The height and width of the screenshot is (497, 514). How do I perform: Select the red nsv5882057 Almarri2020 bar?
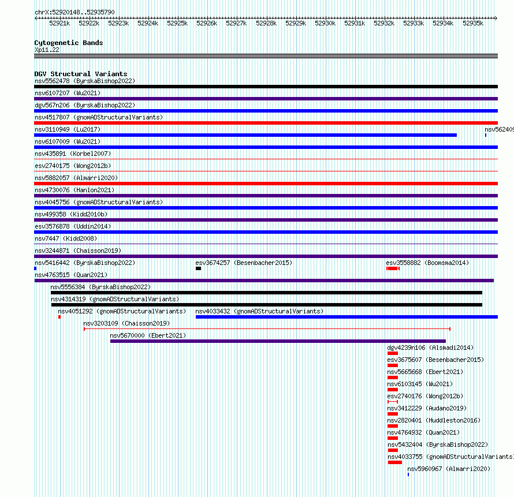(266, 184)
